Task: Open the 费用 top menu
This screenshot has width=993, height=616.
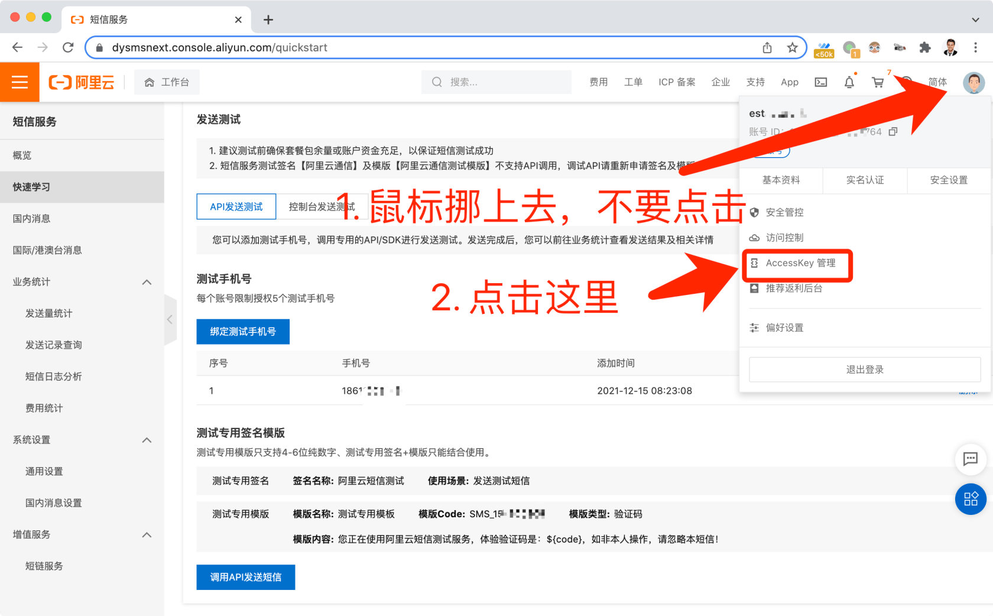Action: tap(598, 82)
